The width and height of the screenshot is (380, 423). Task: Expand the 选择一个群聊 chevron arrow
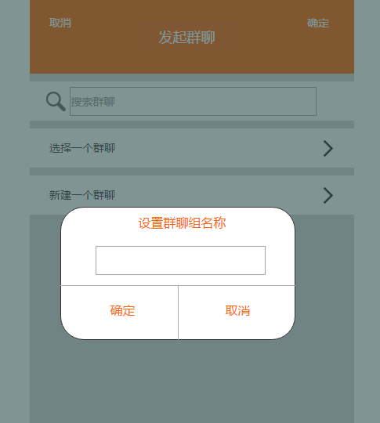click(x=328, y=148)
